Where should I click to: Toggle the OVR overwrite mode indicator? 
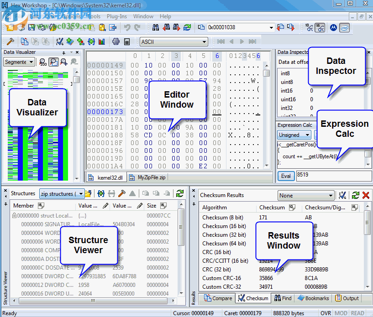(x=326, y=313)
